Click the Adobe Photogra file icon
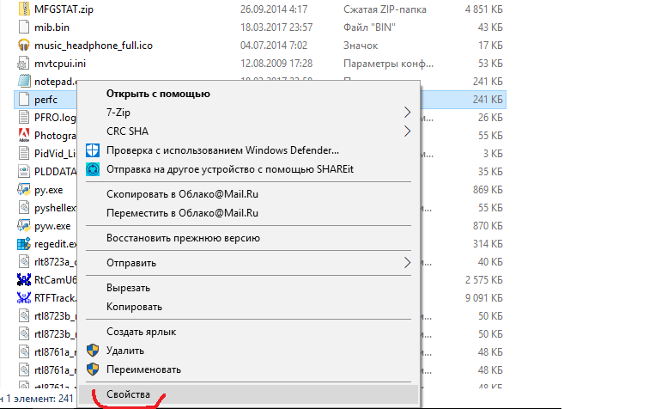This screenshot has width=661, height=409. [24, 136]
